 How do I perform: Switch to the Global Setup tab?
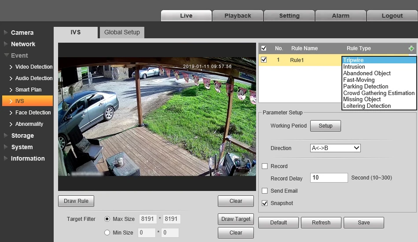(x=122, y=32)
